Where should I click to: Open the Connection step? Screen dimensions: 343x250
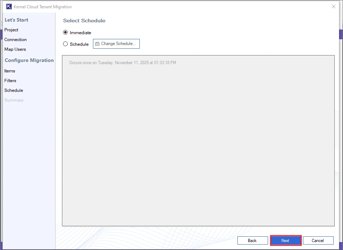click(15, 40)
